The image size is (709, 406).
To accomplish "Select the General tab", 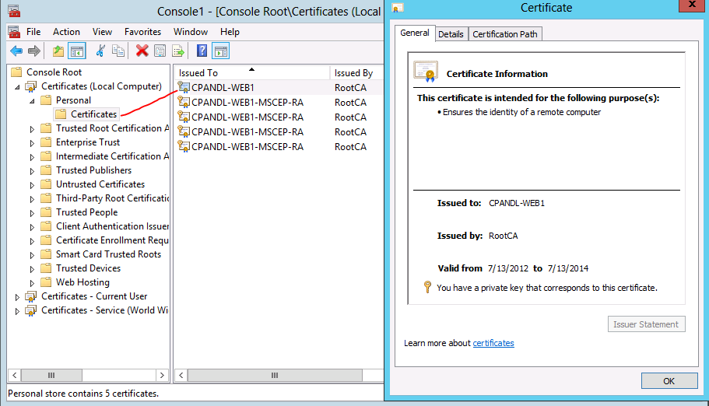I will (415, 33).
